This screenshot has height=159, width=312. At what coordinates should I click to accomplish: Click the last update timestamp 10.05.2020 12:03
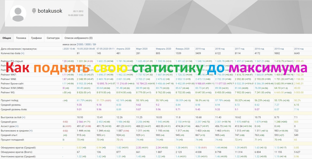pos(76,15)
